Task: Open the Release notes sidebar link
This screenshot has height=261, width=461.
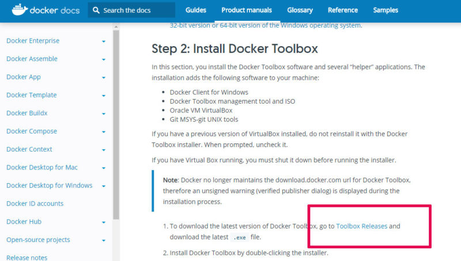Action: click(27, 258)
